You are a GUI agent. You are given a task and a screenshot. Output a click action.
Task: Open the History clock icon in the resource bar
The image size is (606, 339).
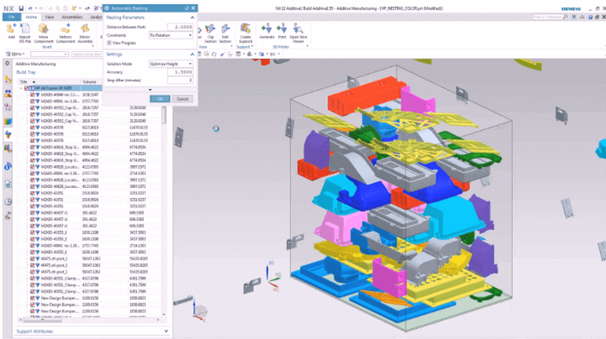pyautogui.click(x=8, y=201)
